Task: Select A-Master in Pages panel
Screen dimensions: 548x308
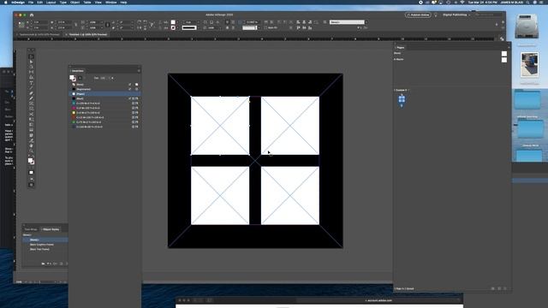Action: [x=399, y=59]
